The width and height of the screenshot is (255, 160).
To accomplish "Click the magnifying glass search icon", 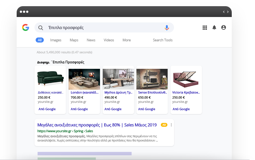I will [41, 28].
